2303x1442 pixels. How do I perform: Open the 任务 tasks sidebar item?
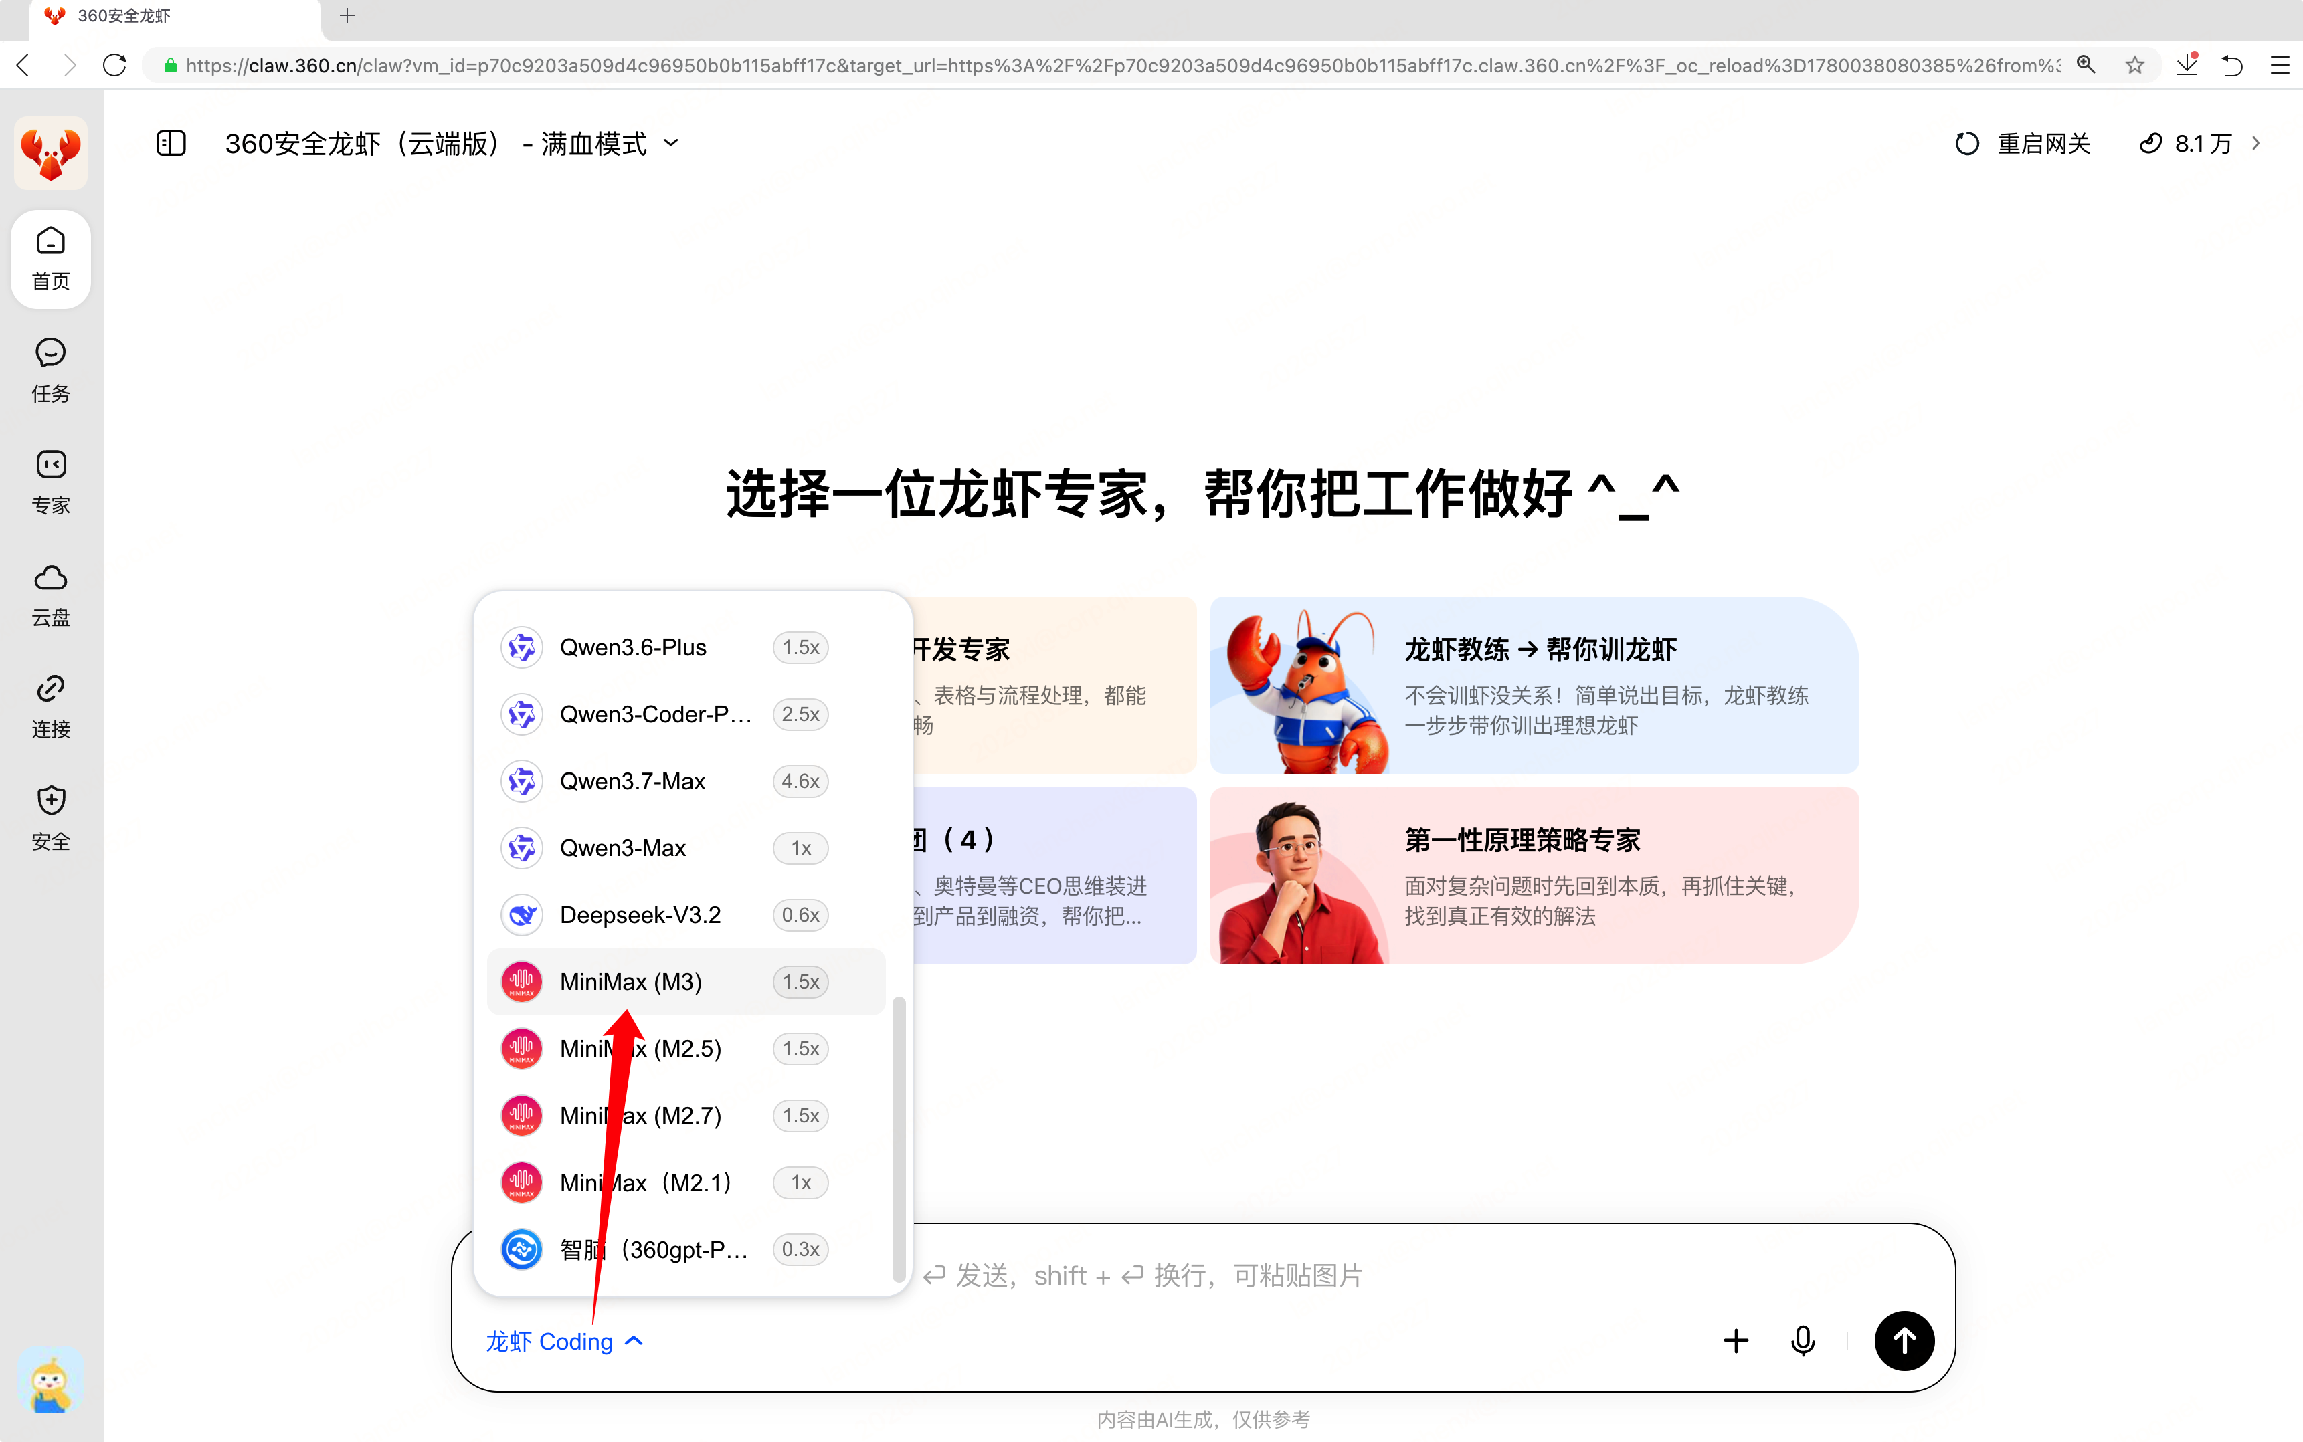51,371
